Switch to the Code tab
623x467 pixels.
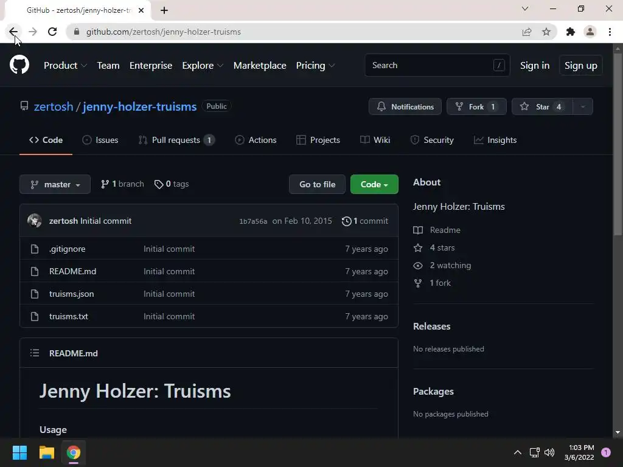coord(46,140)
